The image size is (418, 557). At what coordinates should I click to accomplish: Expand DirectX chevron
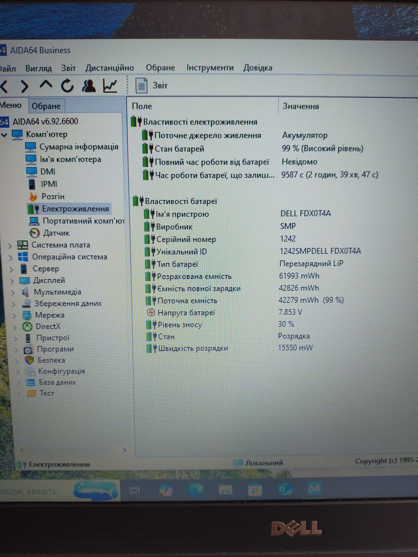pyautogui.click(x=15, y=327)
